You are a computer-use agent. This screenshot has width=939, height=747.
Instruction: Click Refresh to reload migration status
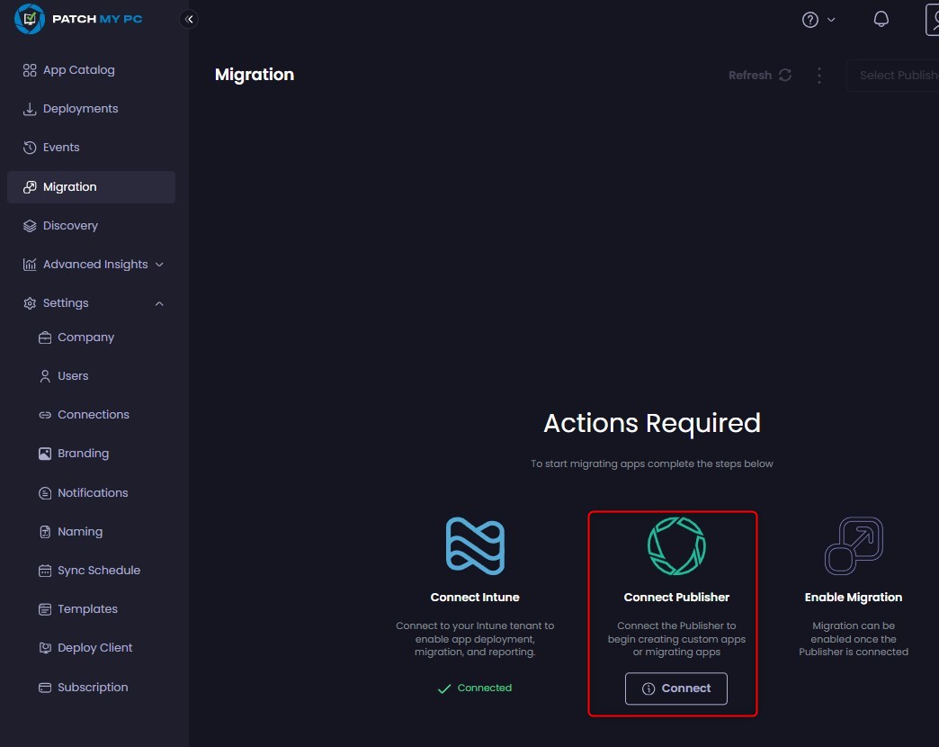[x=760, y=75]
